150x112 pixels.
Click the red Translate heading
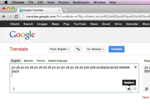pos(19,49)
